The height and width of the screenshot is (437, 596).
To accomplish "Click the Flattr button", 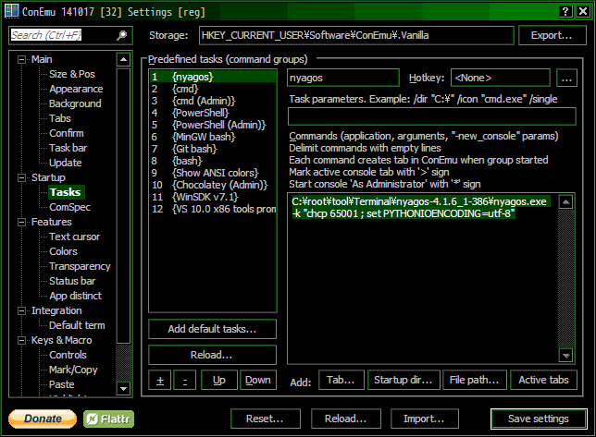I will tap(108, 419).
